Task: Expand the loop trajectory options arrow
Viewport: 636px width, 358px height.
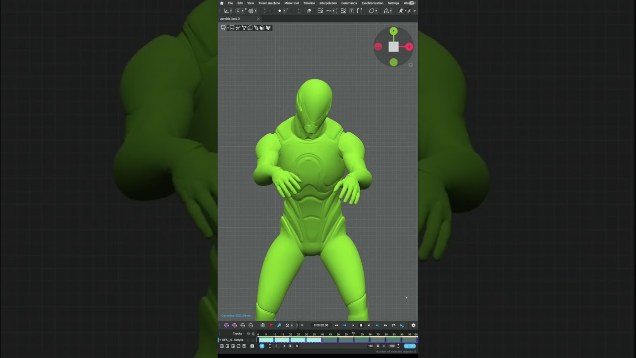Action: pos(376,11)
